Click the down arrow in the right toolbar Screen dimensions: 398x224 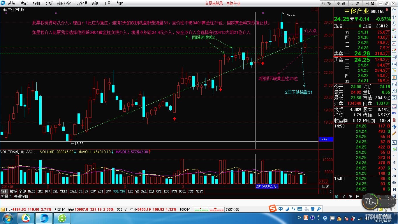point(394,23)
